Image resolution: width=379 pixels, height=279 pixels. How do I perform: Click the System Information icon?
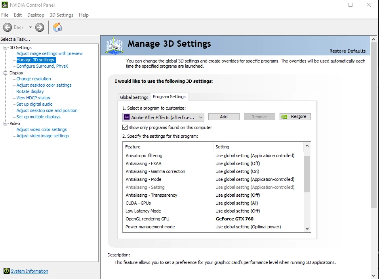point(6,271)
